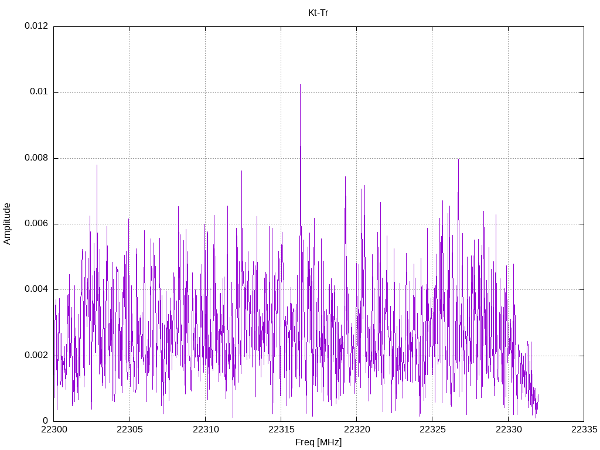Click the tallest spectrum peak above 0.01

[x=301, y=85]
